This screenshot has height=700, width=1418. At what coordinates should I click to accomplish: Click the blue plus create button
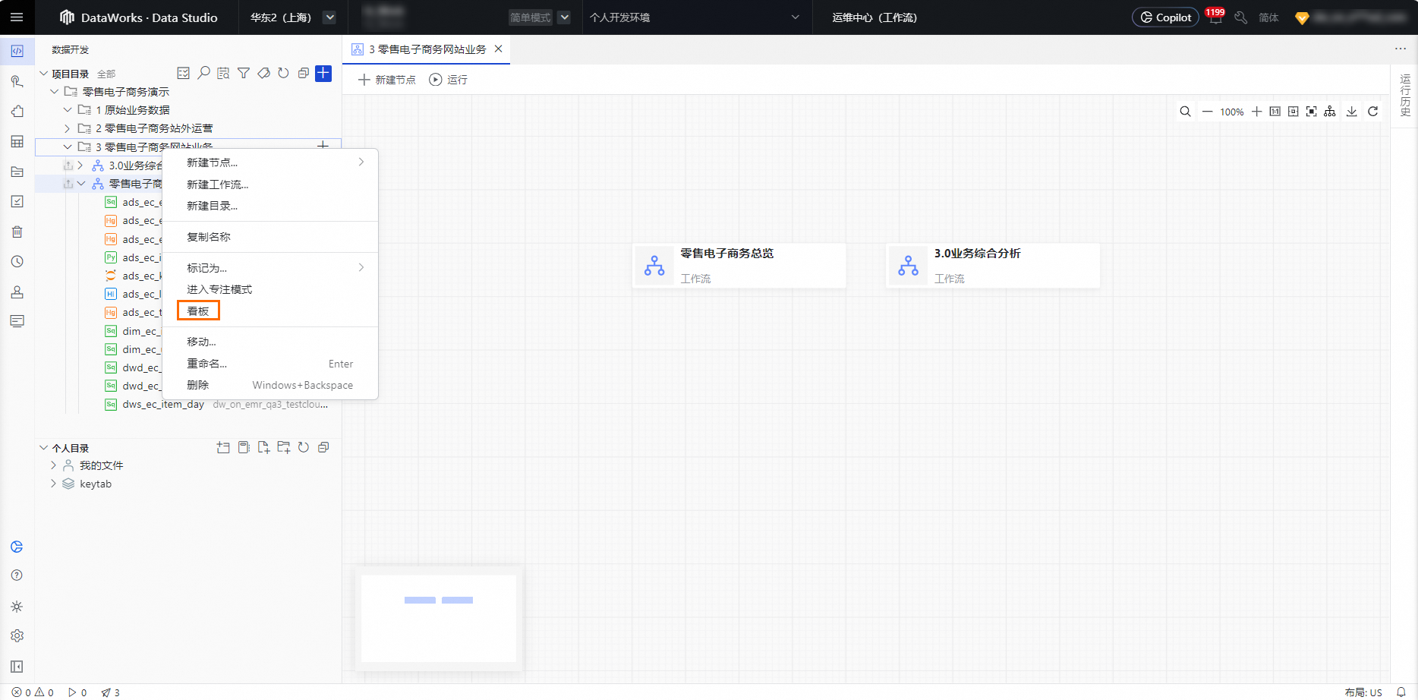click(x=323, y=73)
